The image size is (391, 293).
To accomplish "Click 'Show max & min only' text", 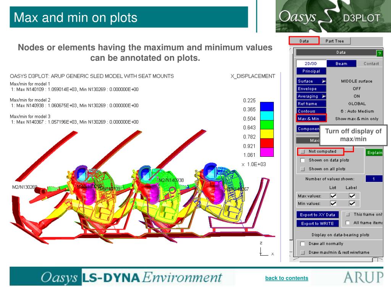I will point(357,119).
